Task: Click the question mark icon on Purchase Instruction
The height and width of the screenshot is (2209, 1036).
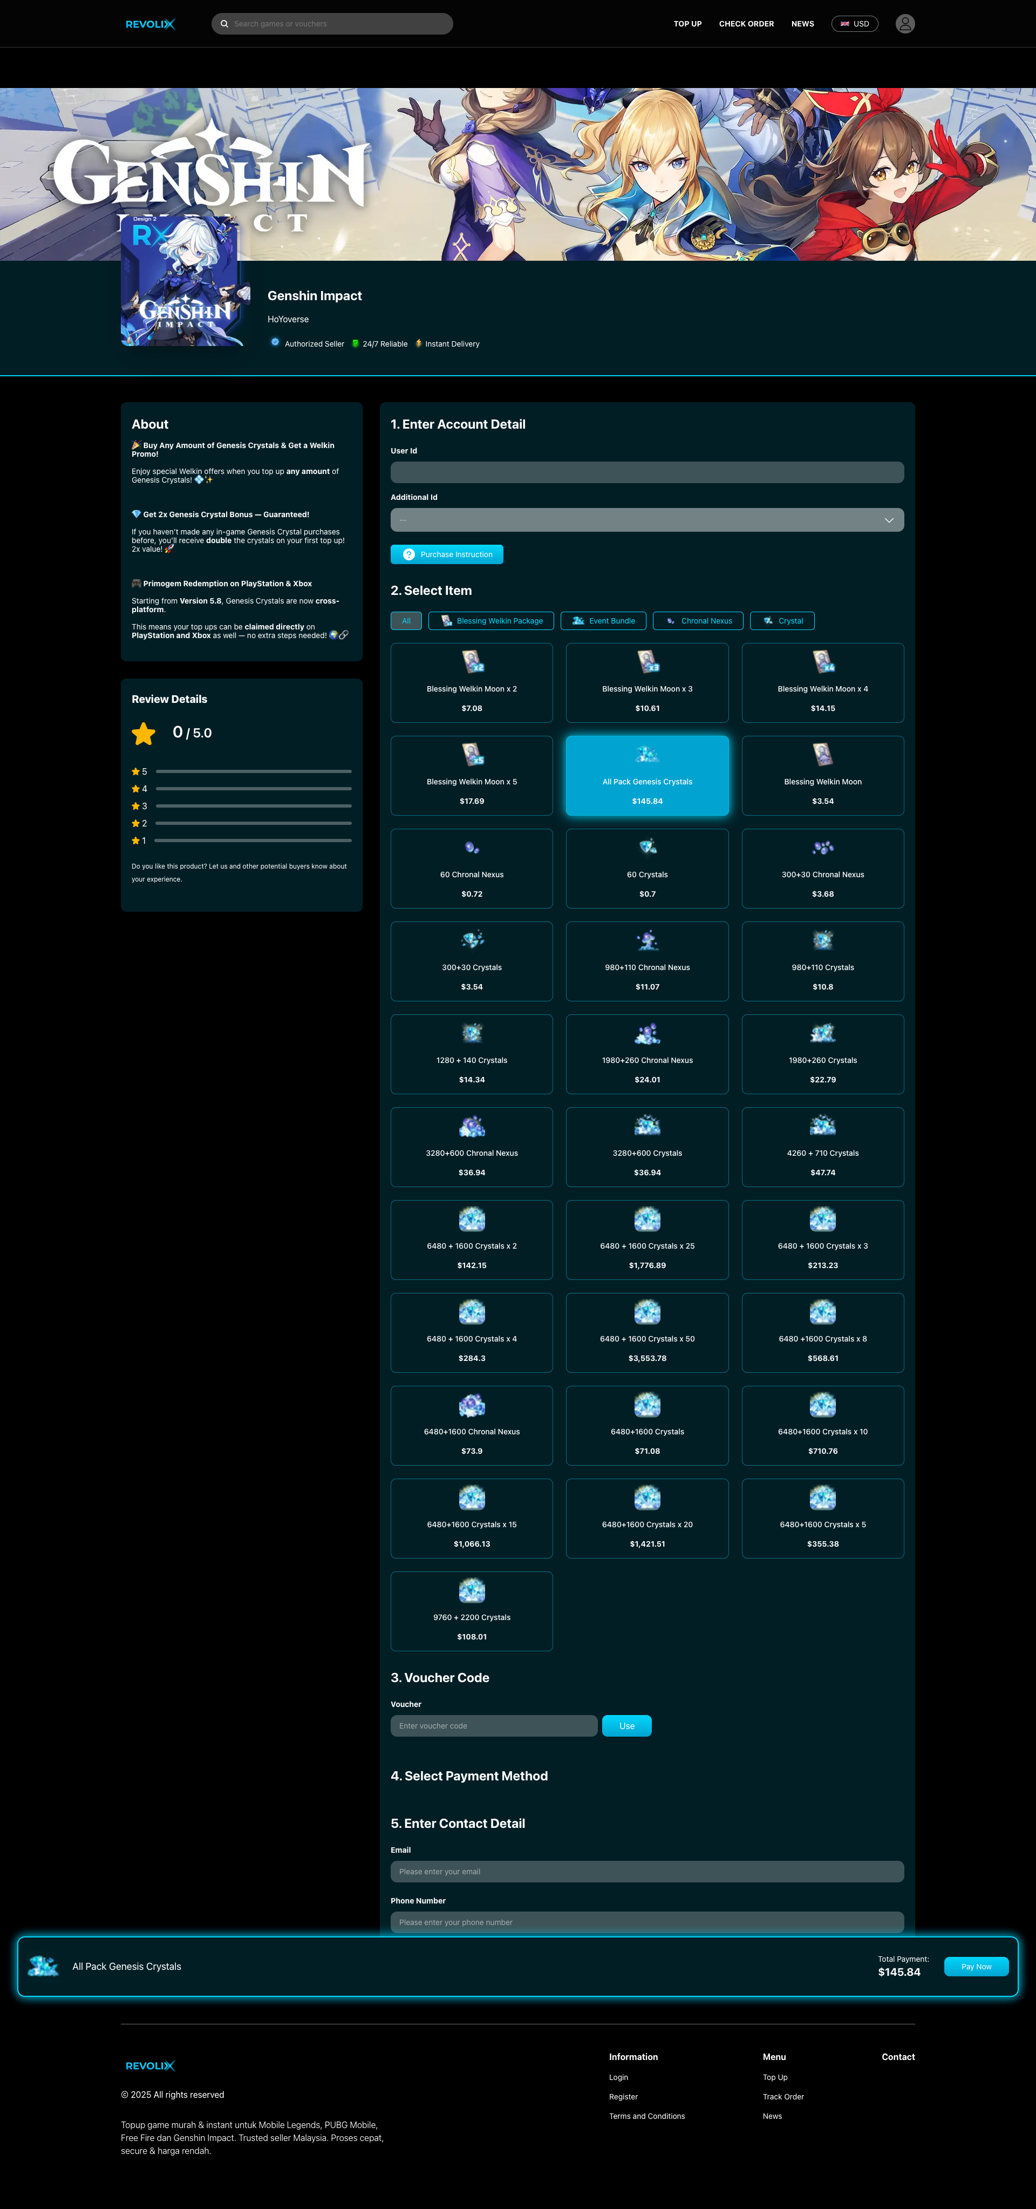Action: point(409,555)
